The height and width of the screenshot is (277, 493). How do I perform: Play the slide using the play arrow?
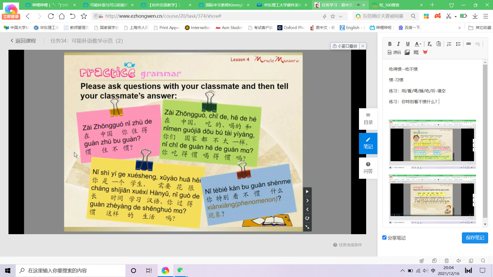pyautogui.click(x=307, y=192)
